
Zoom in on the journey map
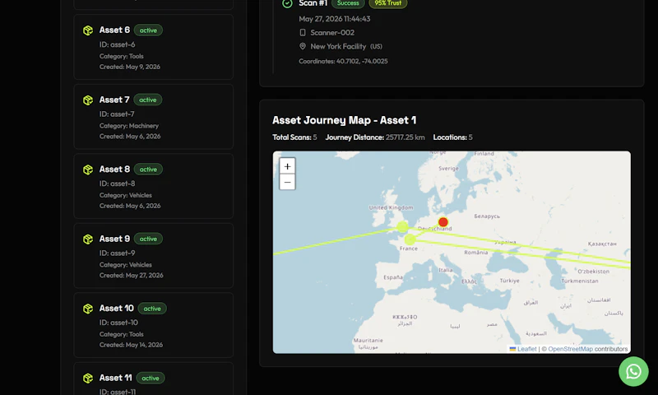(x=287, y=166)
